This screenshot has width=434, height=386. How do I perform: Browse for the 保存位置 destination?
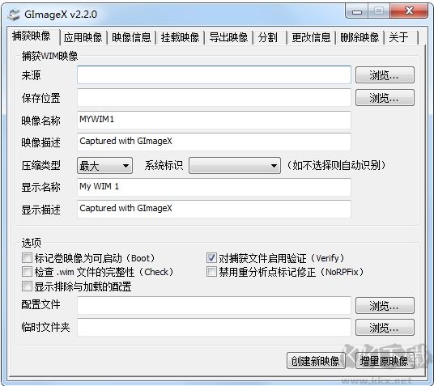point(385,98)
